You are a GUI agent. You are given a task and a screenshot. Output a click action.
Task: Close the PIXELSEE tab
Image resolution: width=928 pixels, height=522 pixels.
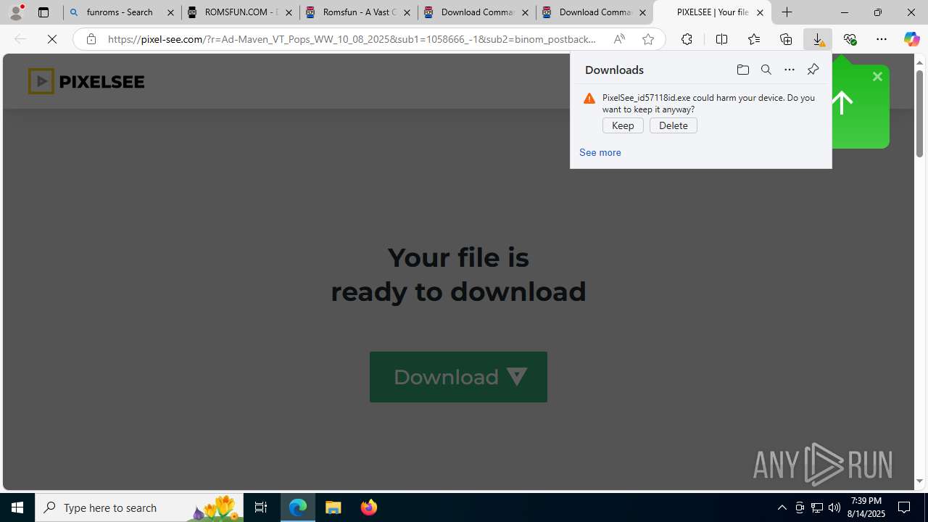click(760, 12)
